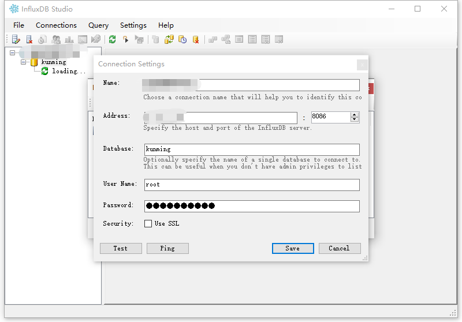The image size is (462, 322).
Task: Enable the Use SSL checkbox
Action: [148, 224]
